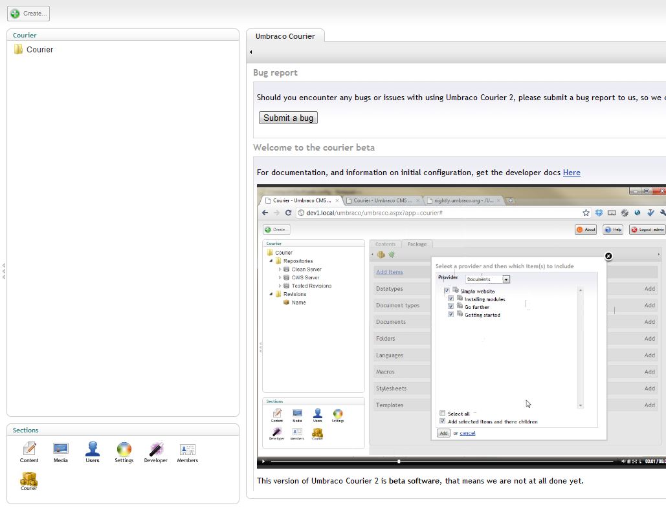The height and width of the screenshot is (510, 666).
Task: Expand the Clean Server node in the video
Action: (280, 270)
